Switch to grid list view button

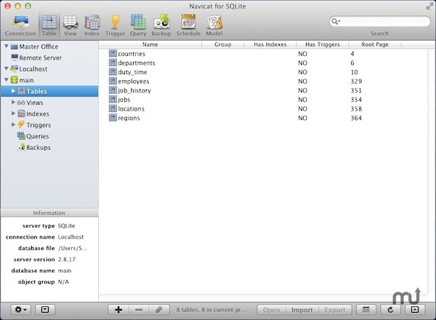point(366,310)
